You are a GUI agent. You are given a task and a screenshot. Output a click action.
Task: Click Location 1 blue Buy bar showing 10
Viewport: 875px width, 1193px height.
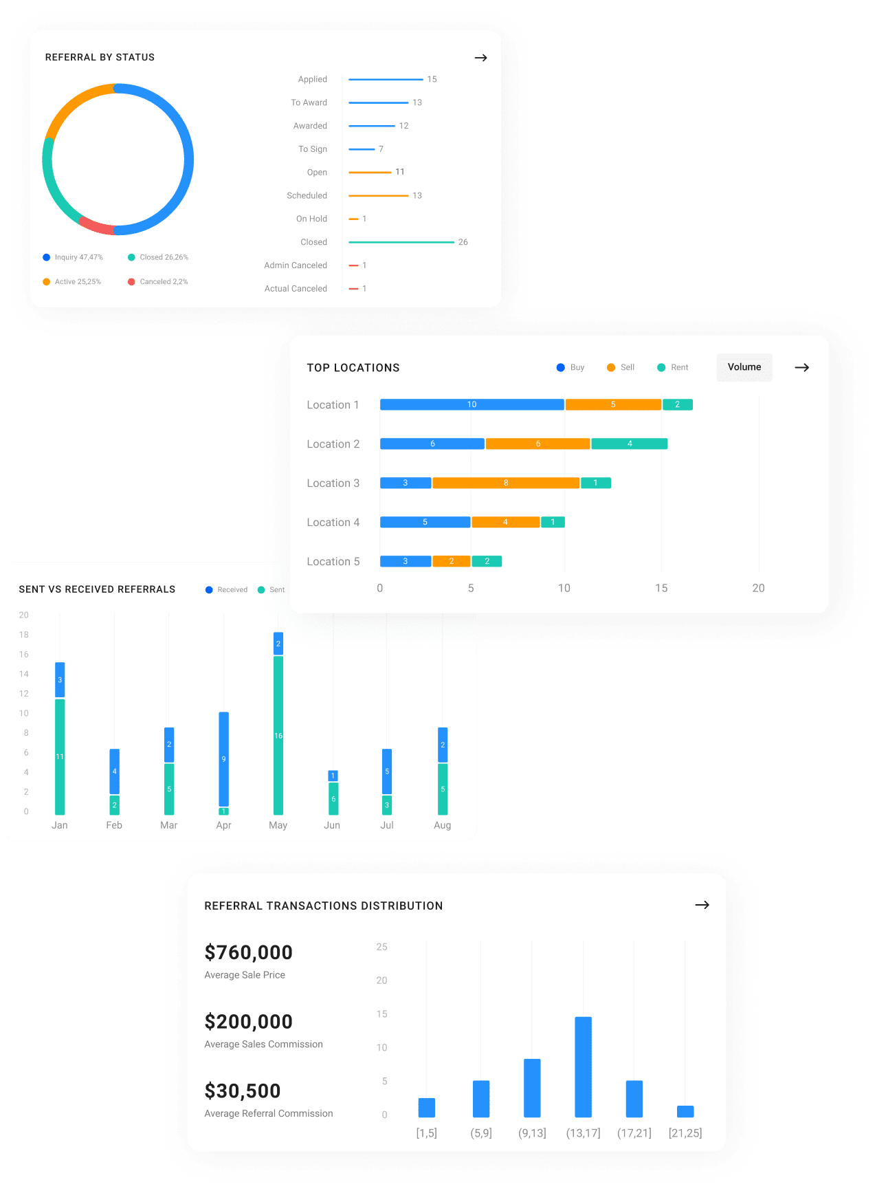(472, 404)
